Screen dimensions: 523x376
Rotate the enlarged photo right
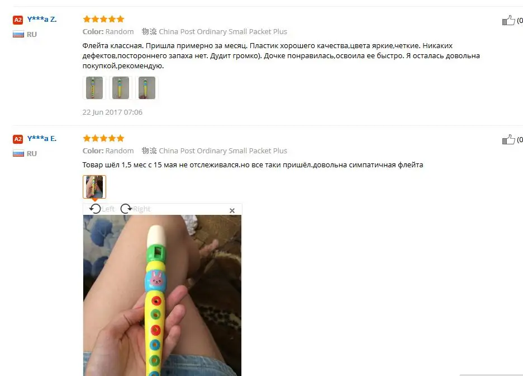[135, 209]
